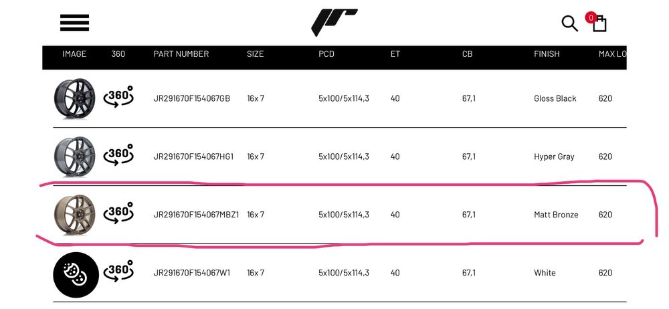Click the FINISH column header

(547, 54)
